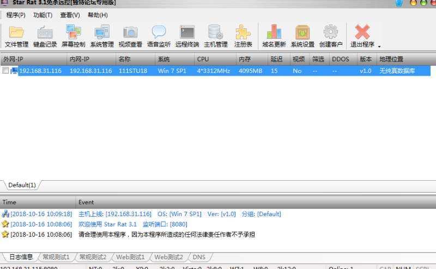
Task: Tick the checkbox for host 192.168.31.116
Action: (5, 71)
